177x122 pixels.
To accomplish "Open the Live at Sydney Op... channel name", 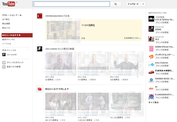I will [x=165, y=20].
